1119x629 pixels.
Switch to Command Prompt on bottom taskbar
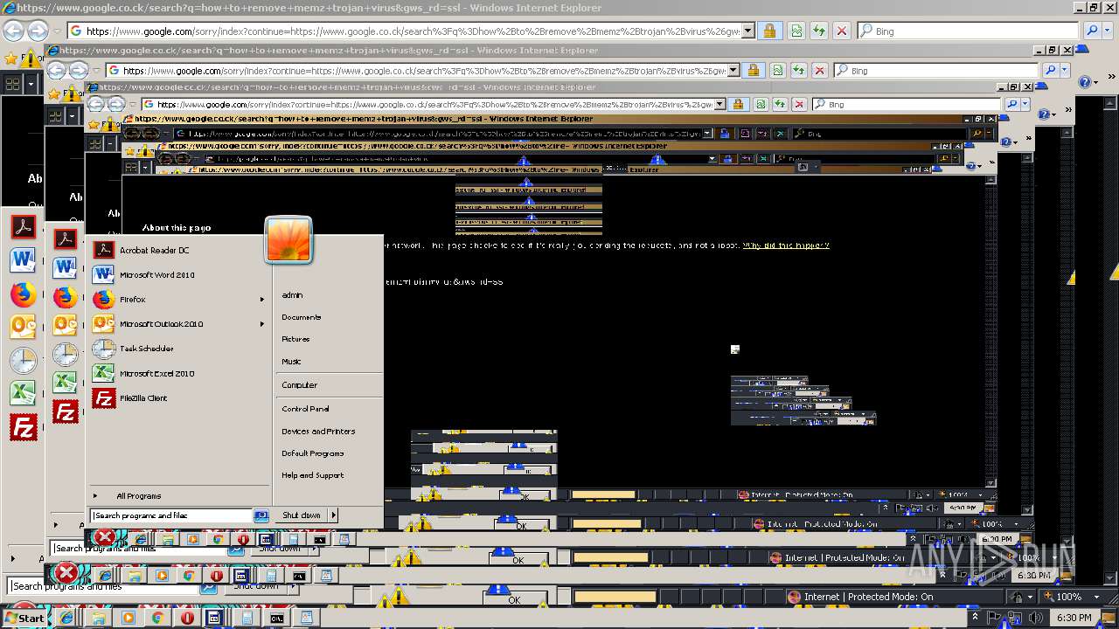276,618
